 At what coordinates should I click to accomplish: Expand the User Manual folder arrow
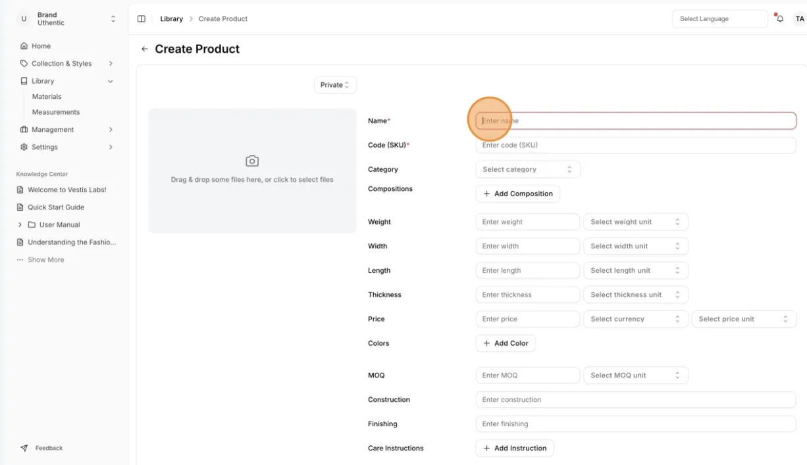pyautogui.click(x=20, y=225)
